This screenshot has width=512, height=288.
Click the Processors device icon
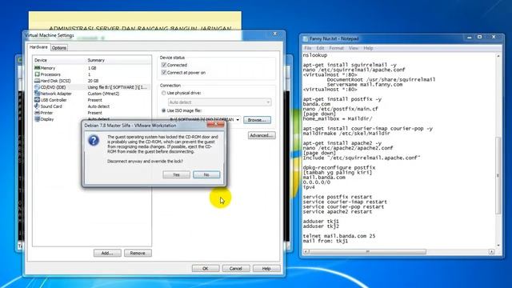pos(38,74)
